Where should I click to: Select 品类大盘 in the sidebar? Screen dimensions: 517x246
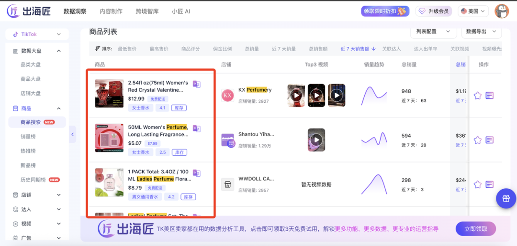coord(31,65)
